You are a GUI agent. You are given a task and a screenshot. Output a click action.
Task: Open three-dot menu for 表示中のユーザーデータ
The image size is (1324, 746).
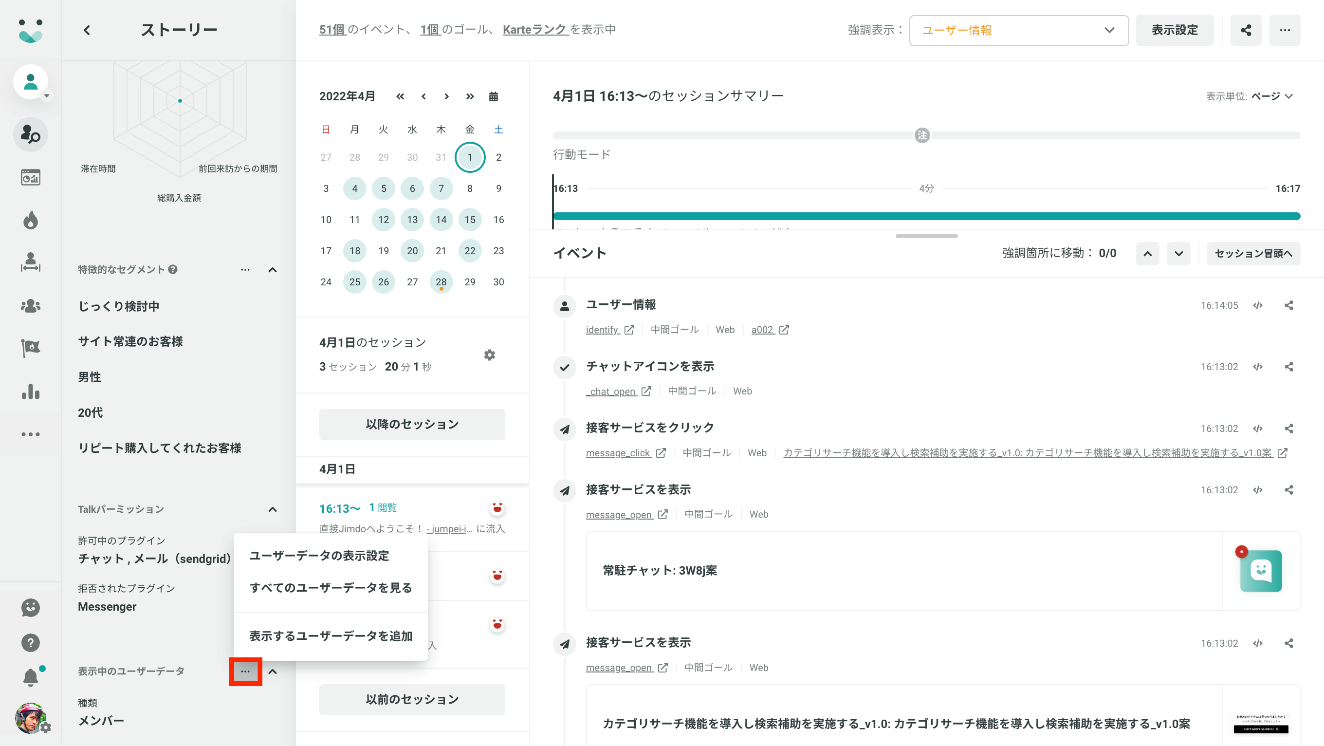245,671
